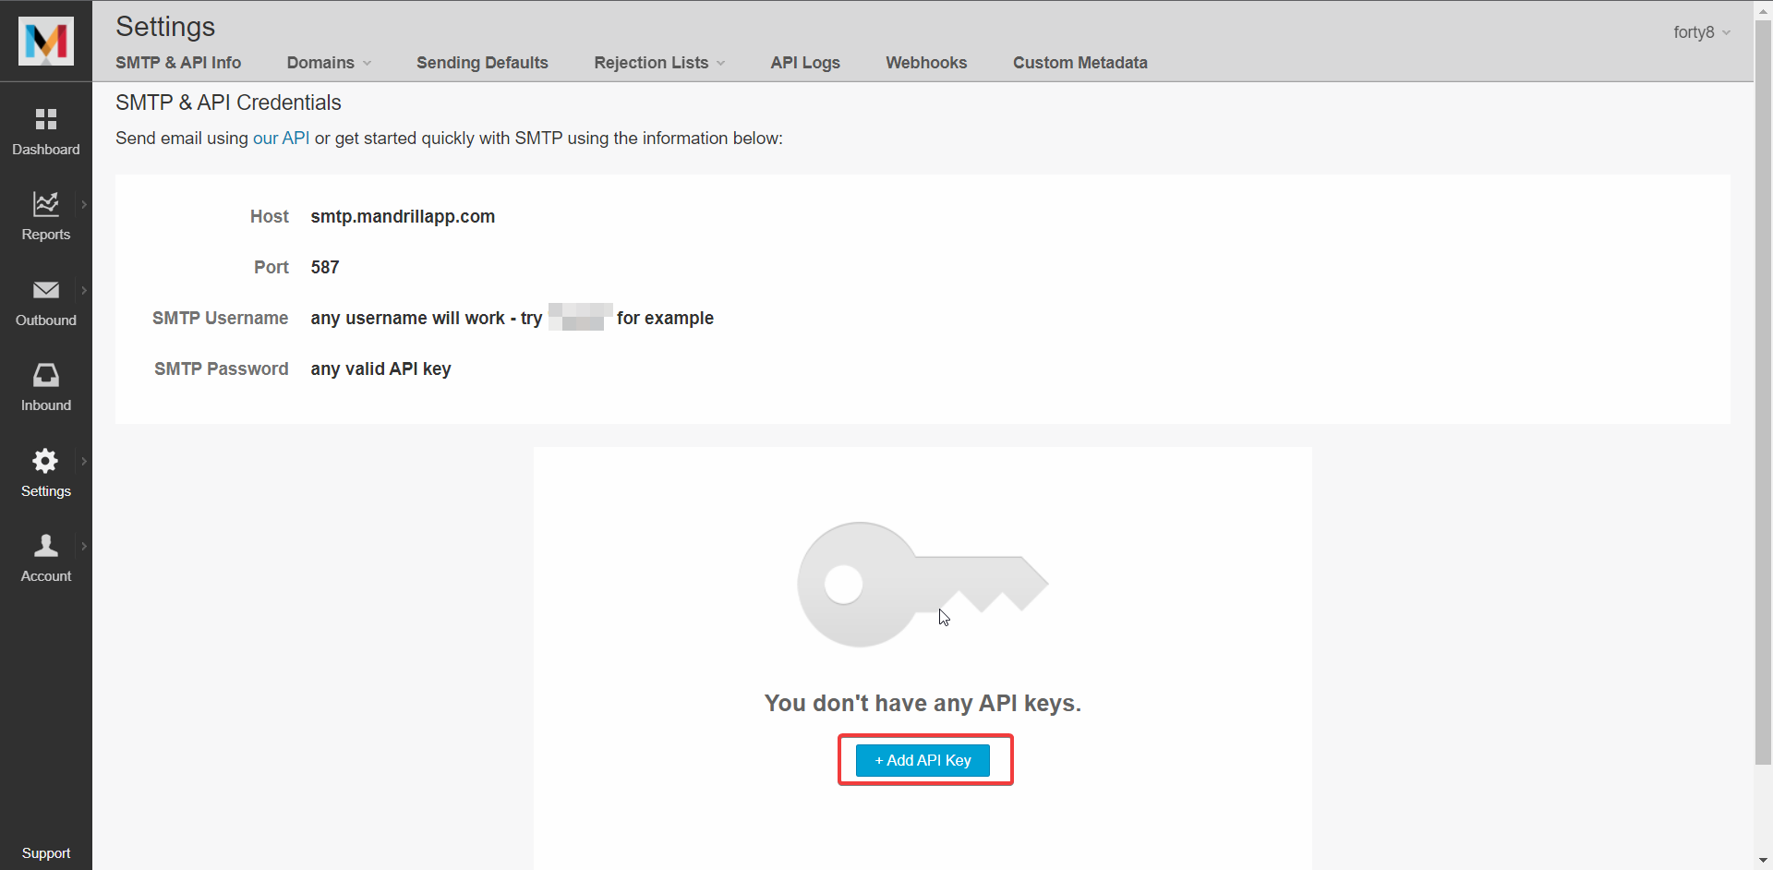Screen dimensions: 1773x870
Task: Open the Settings gear icon
Action: pyautogui.click(x=46, y=460)
